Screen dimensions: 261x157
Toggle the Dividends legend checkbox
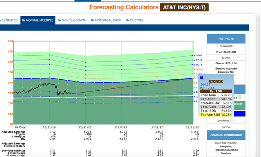[x=232, y=120]
